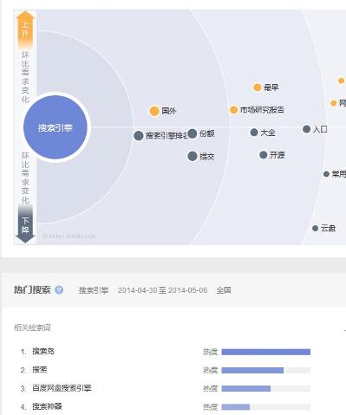Select the orange 国外 node dot
The image size is (346, 415).
154,111
